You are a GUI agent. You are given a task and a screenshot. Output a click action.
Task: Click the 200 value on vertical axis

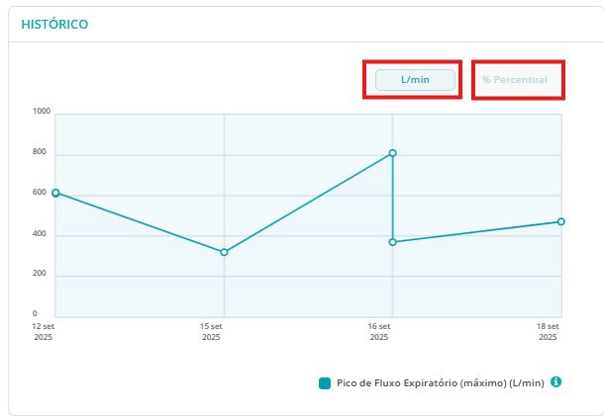[40, 274]
